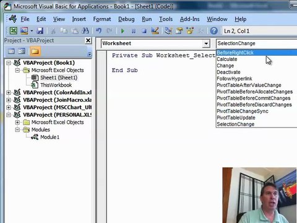Open the Insert UserForm dropdown arrow
297x223 pixels.
pos(32,31)
